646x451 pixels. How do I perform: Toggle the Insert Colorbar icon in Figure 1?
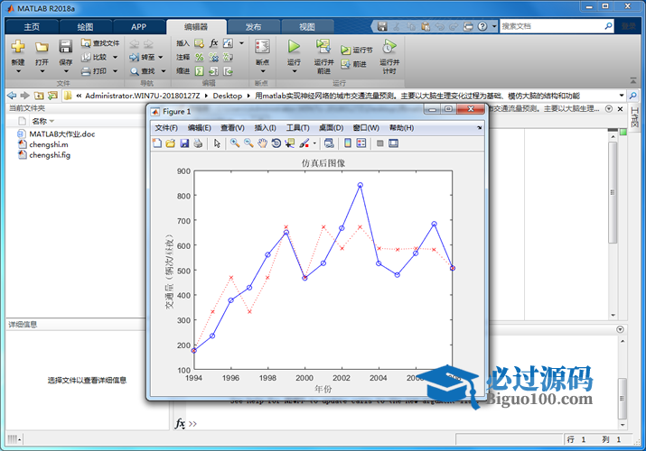click(x=348, y=143)
